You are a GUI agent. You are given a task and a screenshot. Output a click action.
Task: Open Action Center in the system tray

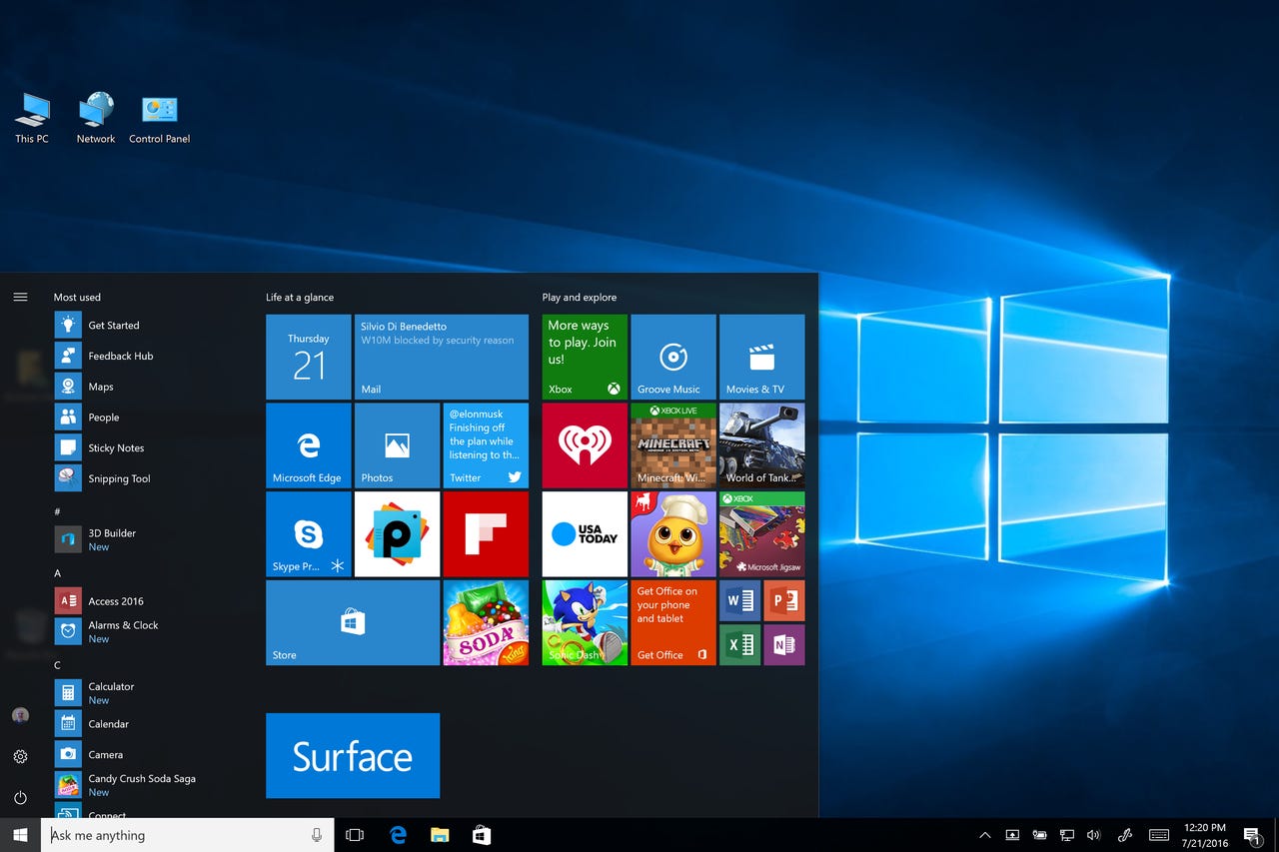click(1251, 835)
